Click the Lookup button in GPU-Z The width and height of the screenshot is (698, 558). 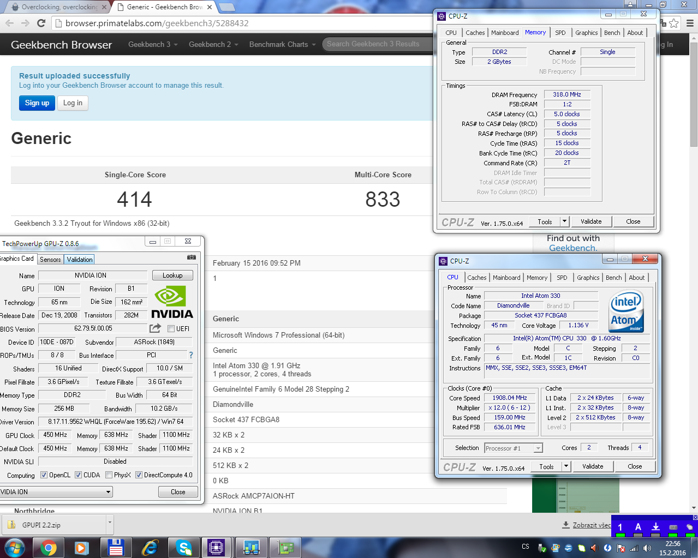(x=172, y=275)
